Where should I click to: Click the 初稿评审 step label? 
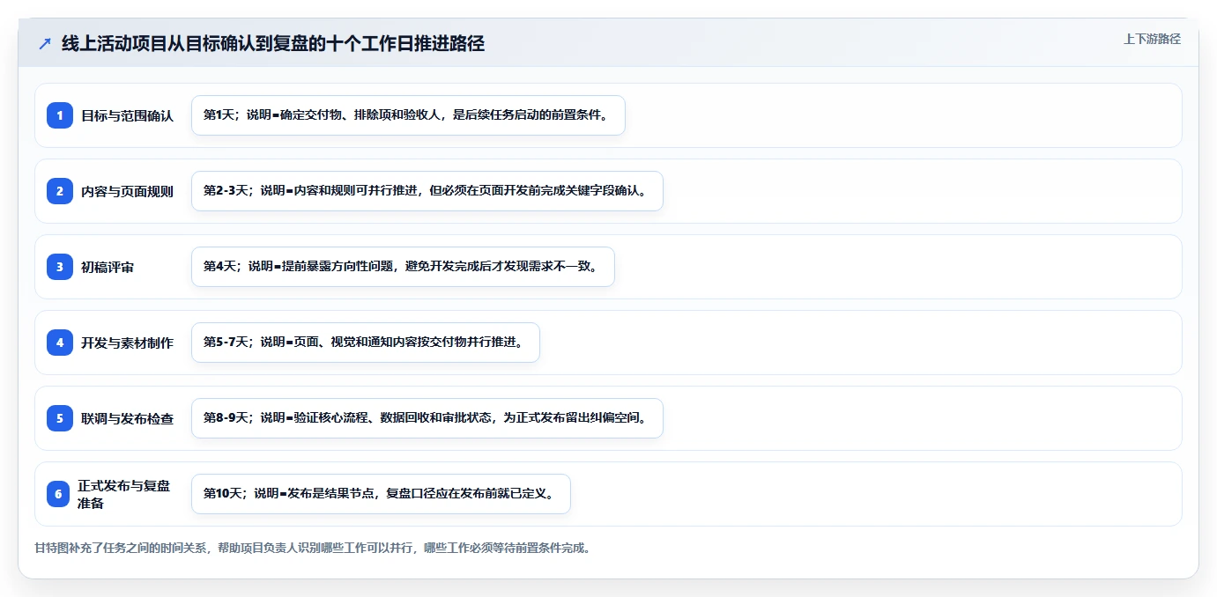[108, 267]
